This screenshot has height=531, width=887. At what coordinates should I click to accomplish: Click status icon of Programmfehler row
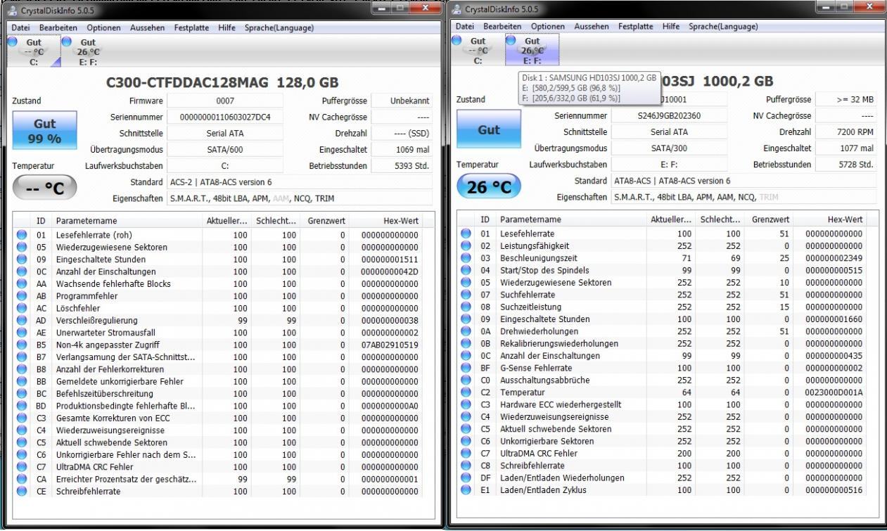click(22, 296)
